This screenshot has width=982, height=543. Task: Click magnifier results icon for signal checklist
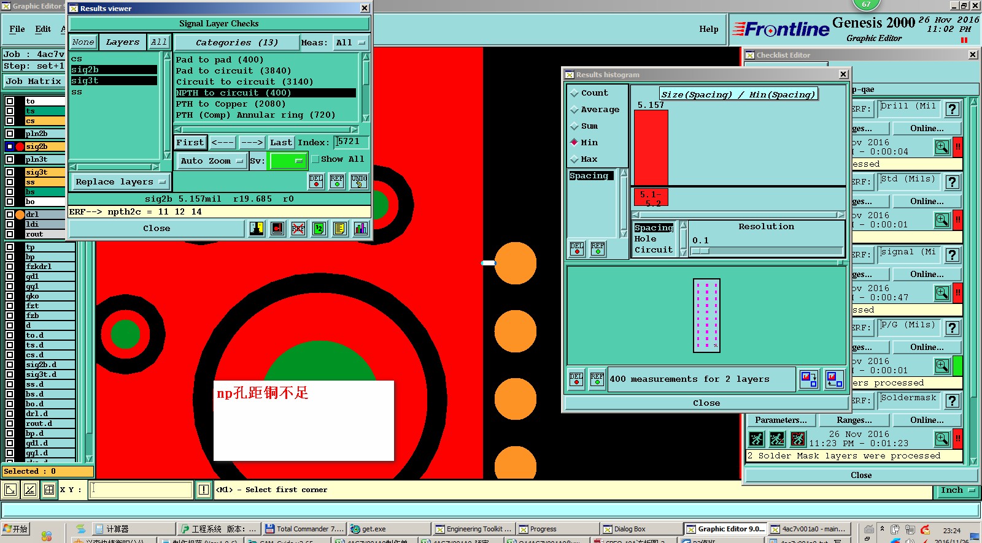coord(942,293)
